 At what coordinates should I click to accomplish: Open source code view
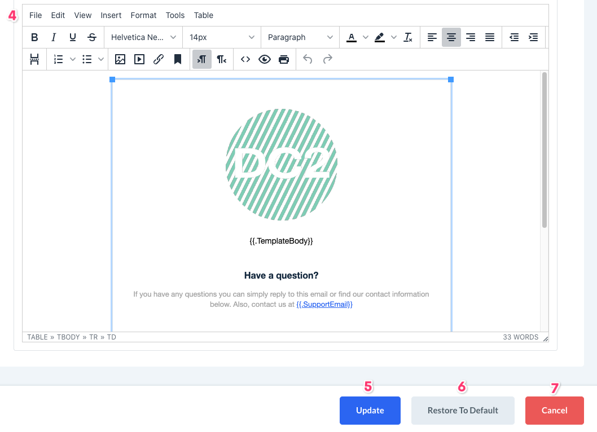click(x=245, y=59)
